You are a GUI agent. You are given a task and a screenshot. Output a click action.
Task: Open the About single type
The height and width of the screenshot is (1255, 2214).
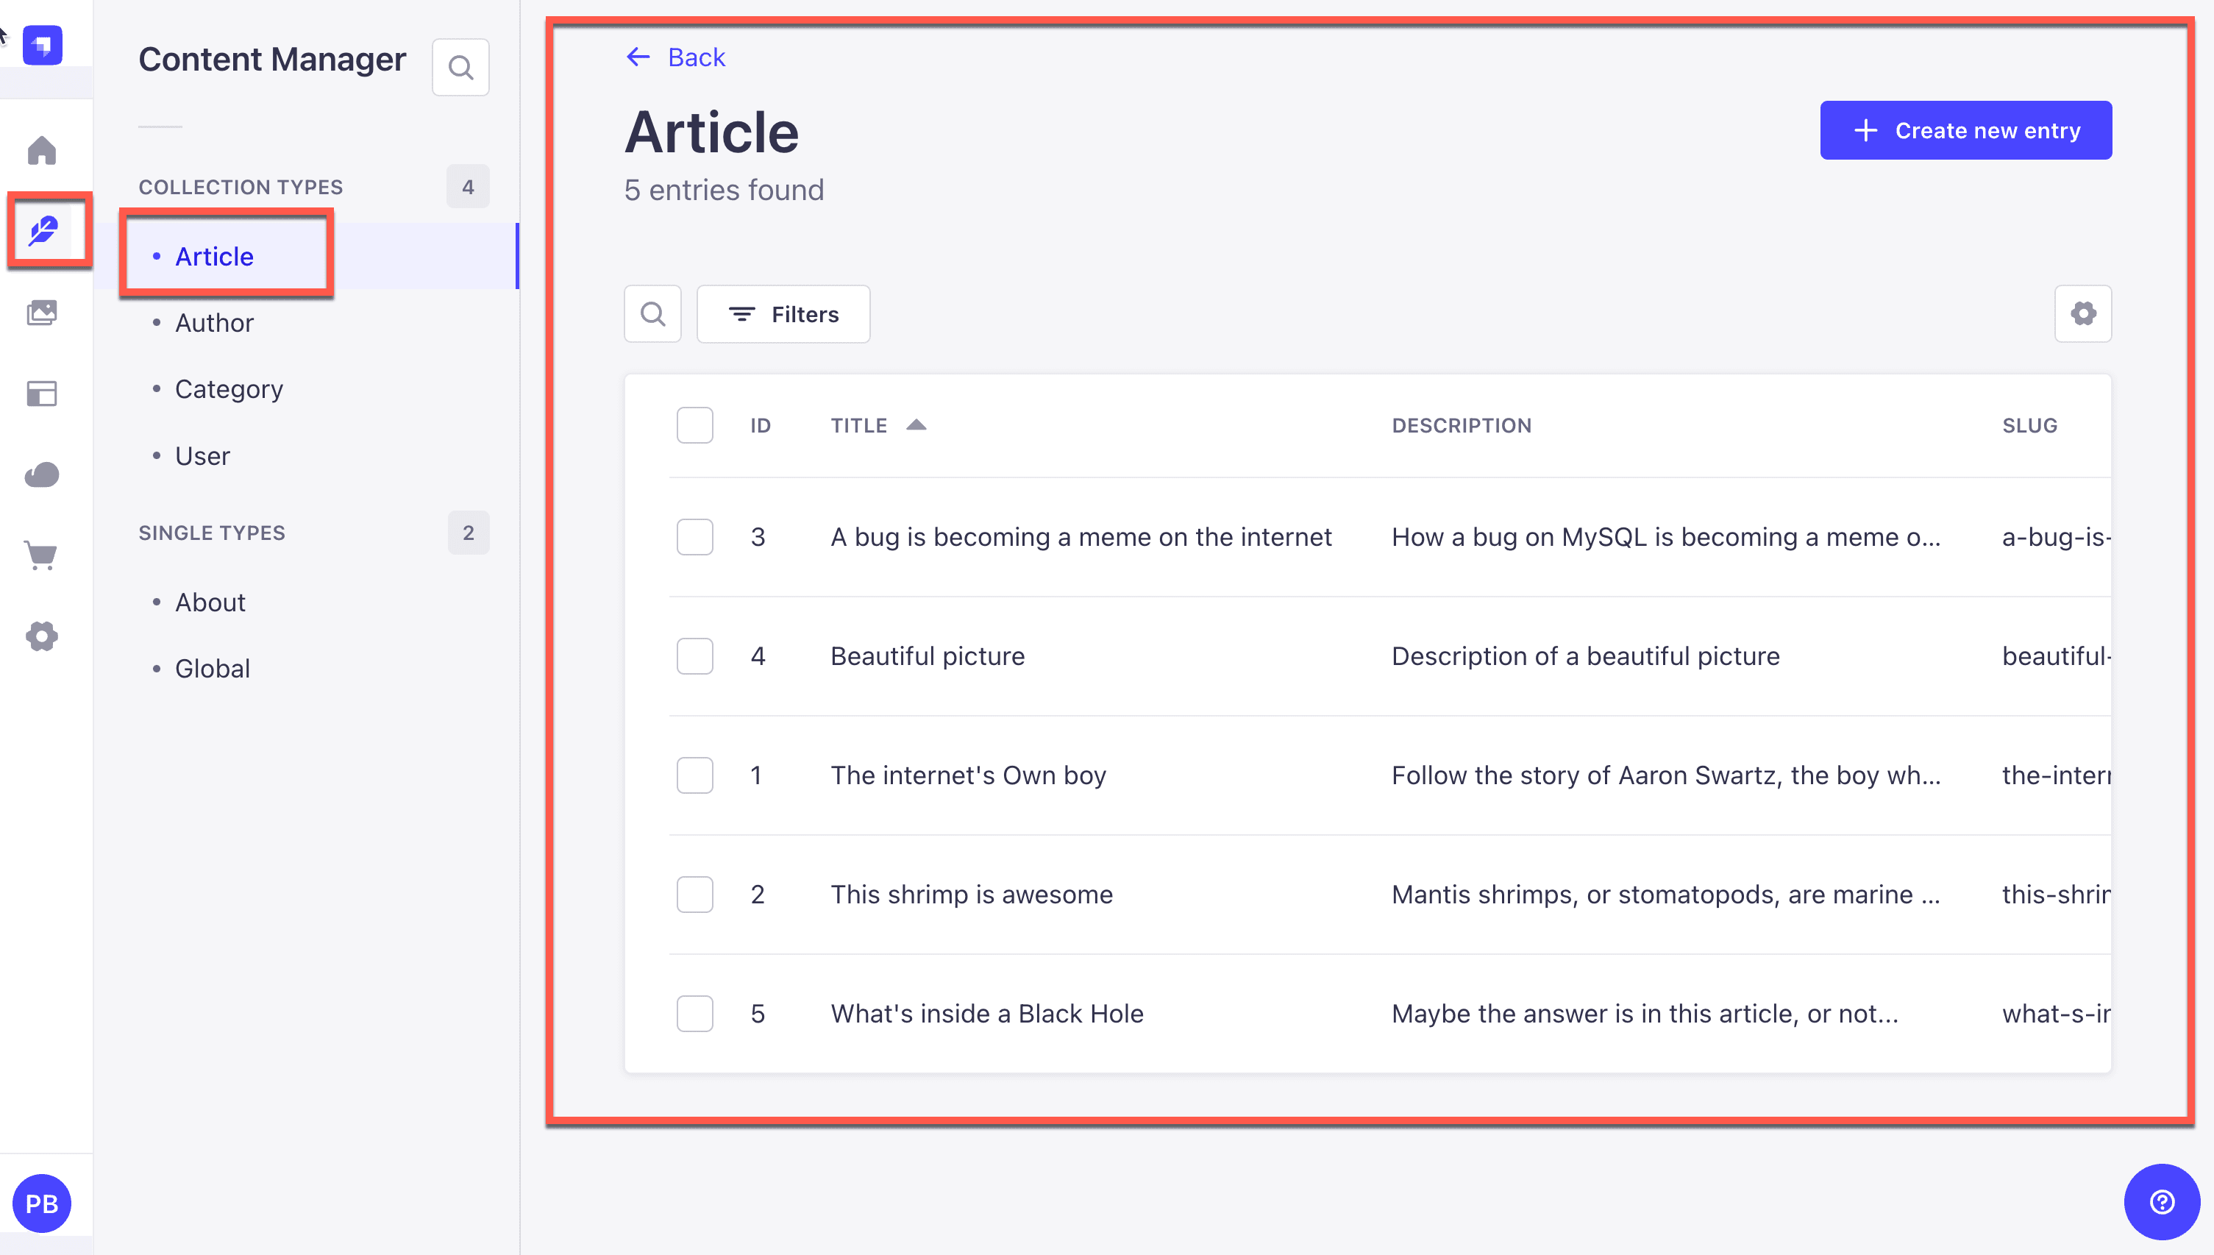point(210,602)
